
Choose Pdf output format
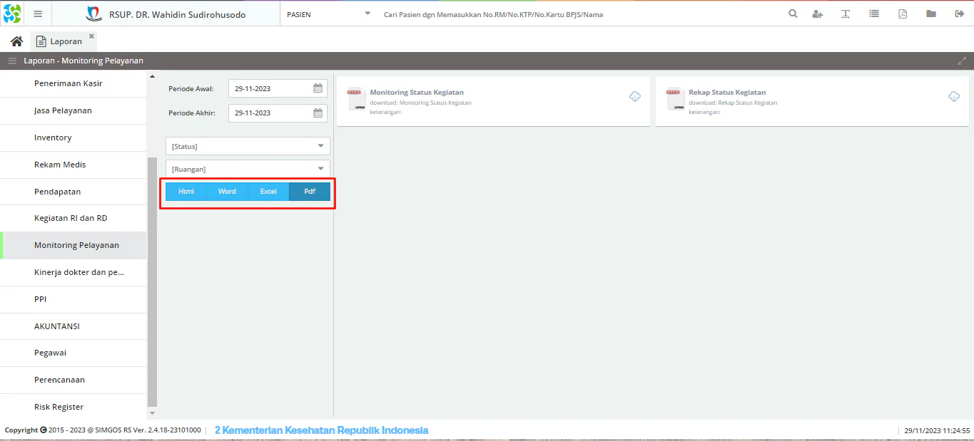(x=310, y=192)
